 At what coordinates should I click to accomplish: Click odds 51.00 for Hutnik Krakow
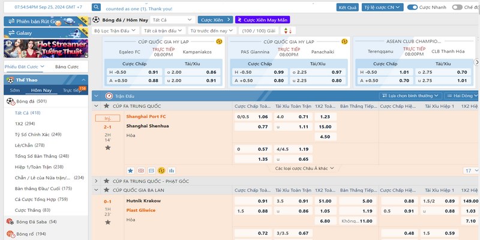[x=325, y=201]
